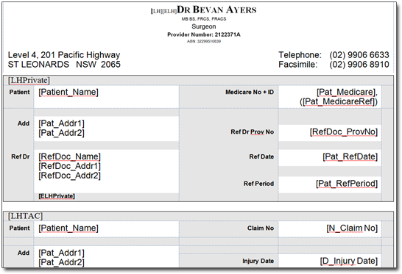
Task: Select the [D_Injury Date] placeholder
Action: click(349, 262)
